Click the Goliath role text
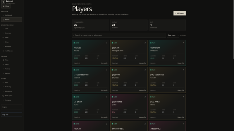Image resolution: width=234 pixels, height=131 pixels. tap(153, 78)
